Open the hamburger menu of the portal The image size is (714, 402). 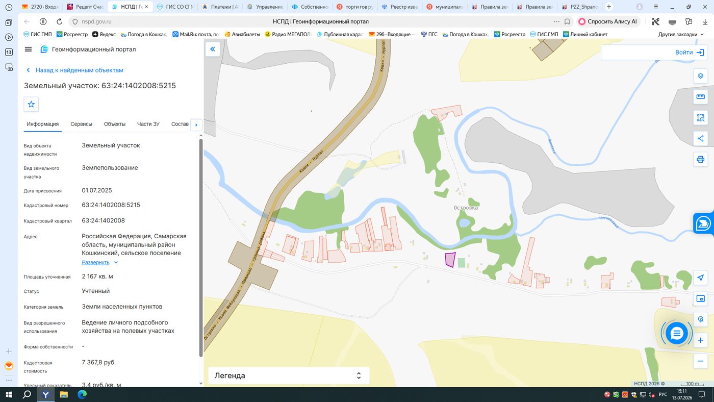28,49
